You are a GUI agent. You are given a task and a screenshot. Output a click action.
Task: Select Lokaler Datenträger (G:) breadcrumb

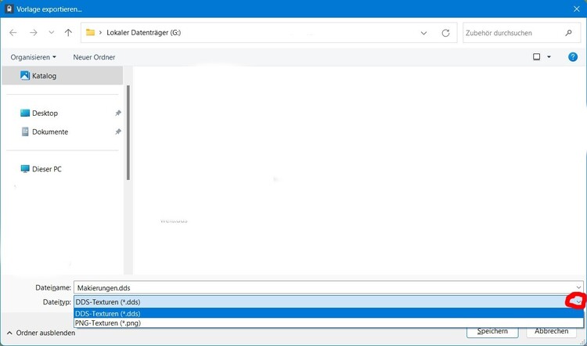pos(143,33)
